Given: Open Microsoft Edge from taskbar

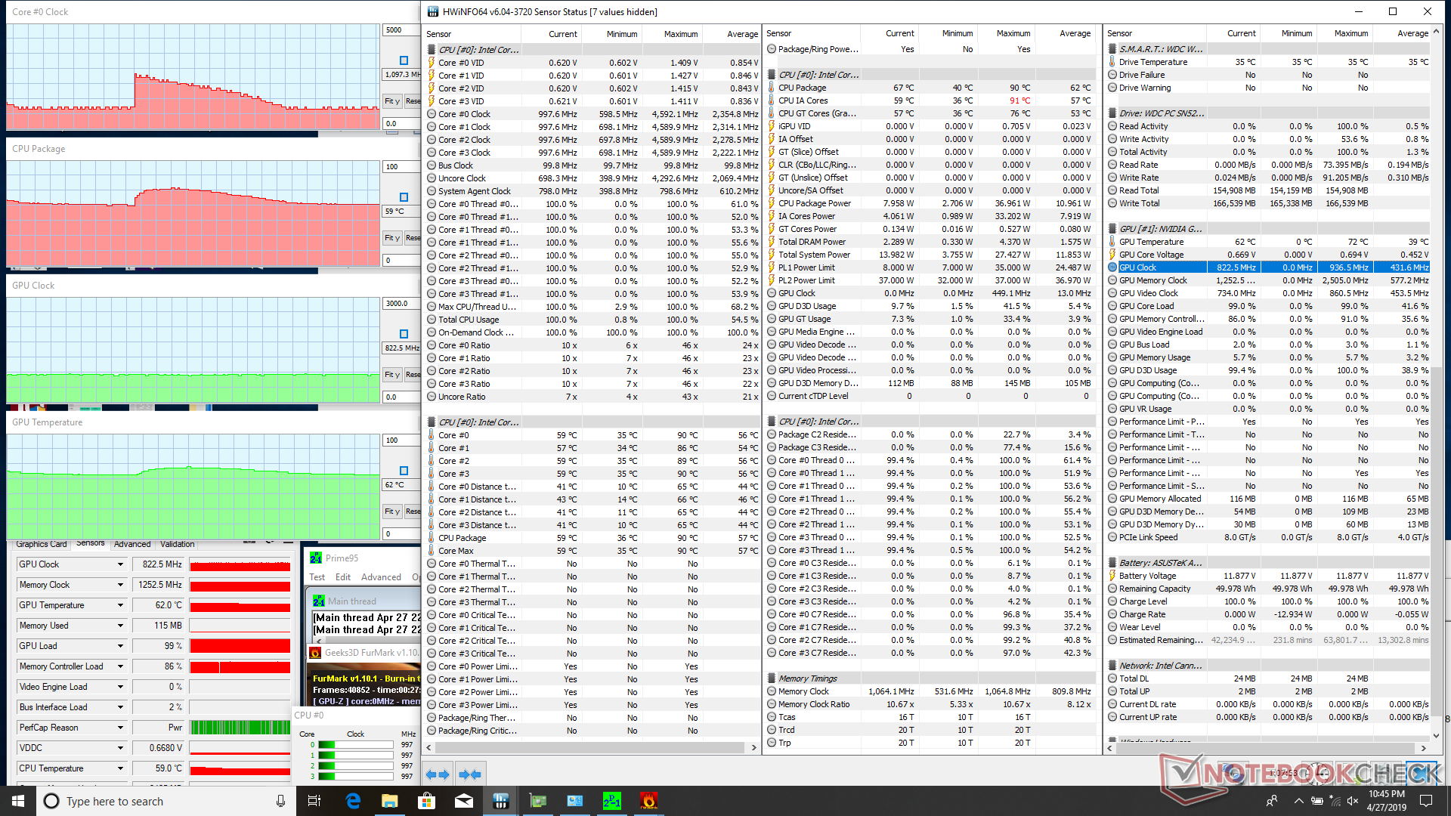Looking at the screenshot, I should click(353, 801).
